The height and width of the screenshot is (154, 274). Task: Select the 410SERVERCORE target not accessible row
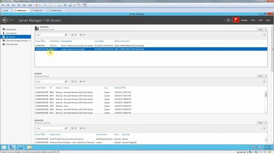151,49
